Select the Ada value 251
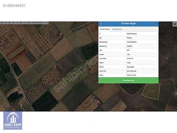The height and width of the screenshot is (133, 177). pos(128,50)
